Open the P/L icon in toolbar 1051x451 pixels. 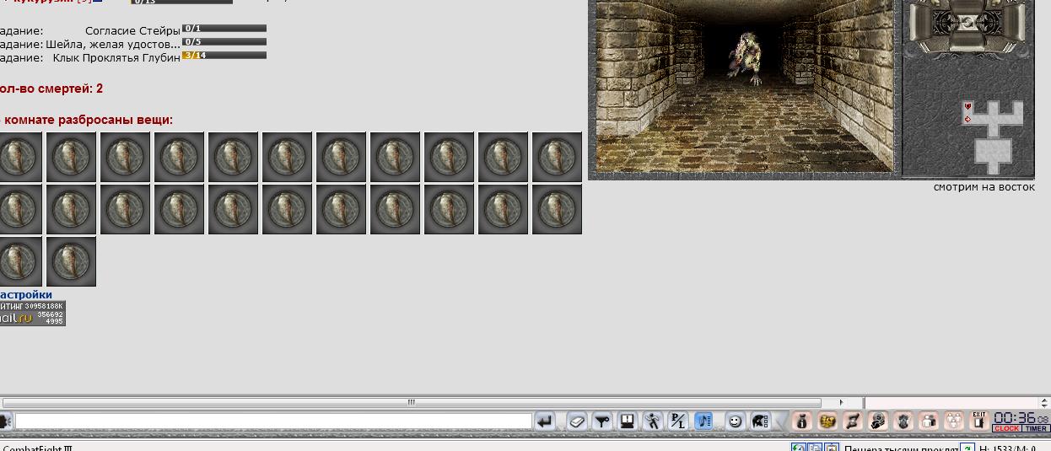tap(678, 421)
